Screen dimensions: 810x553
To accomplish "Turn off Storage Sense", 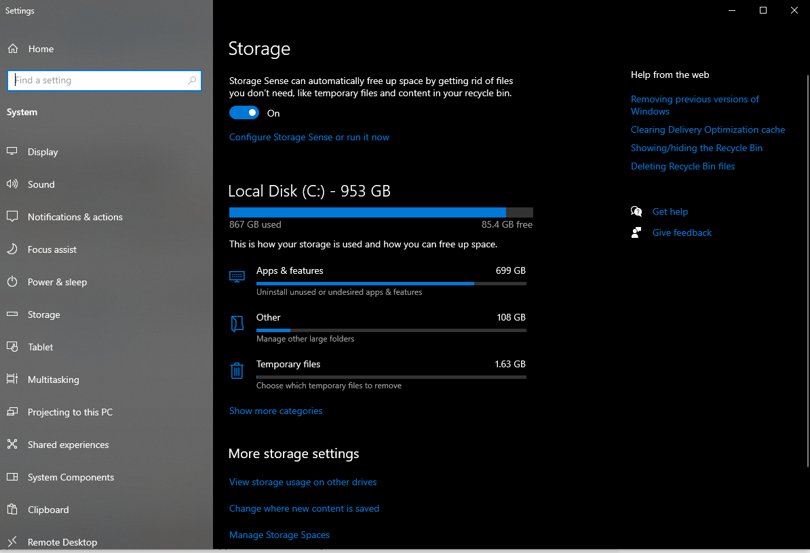I will click(244, 112).
